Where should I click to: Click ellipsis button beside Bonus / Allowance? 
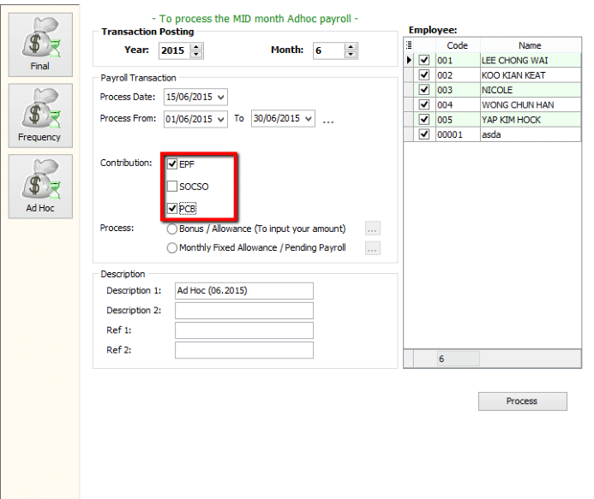[x=372, y=229]
